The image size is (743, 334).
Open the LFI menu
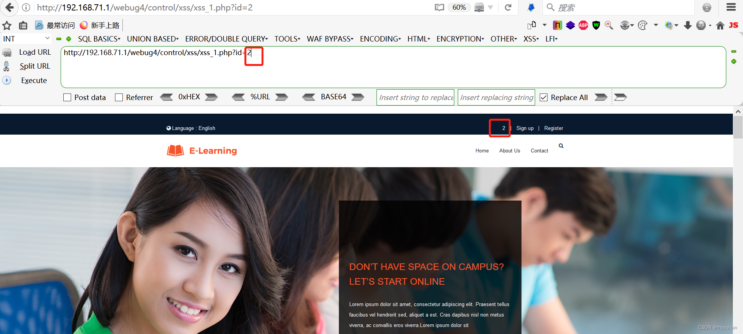551,39
